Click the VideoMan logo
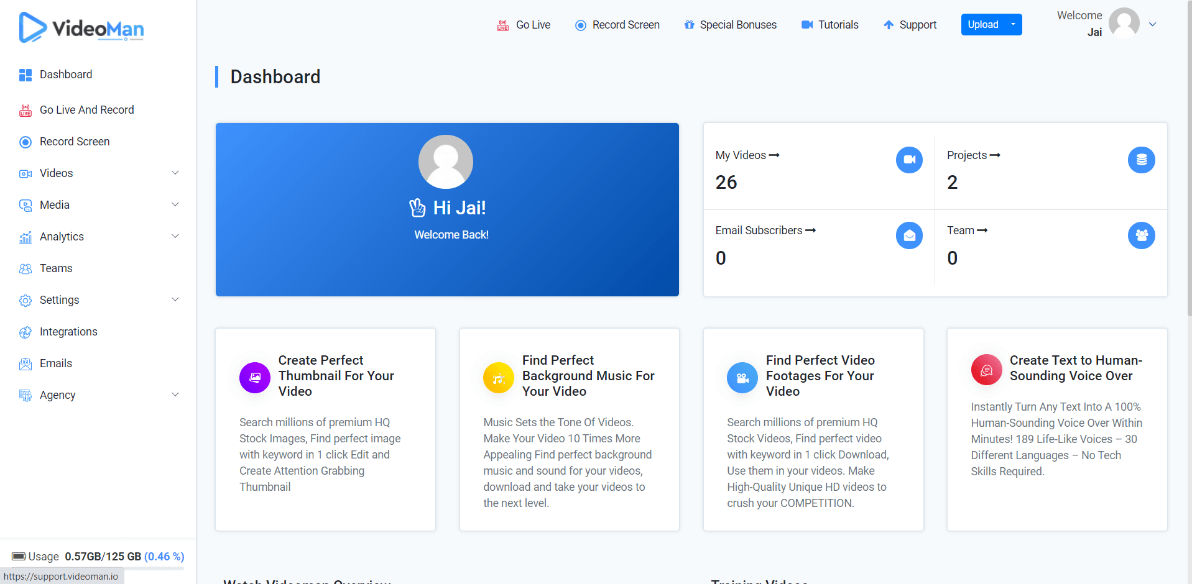The width and height of the screenshot is (1192, 584). (81, 27)
